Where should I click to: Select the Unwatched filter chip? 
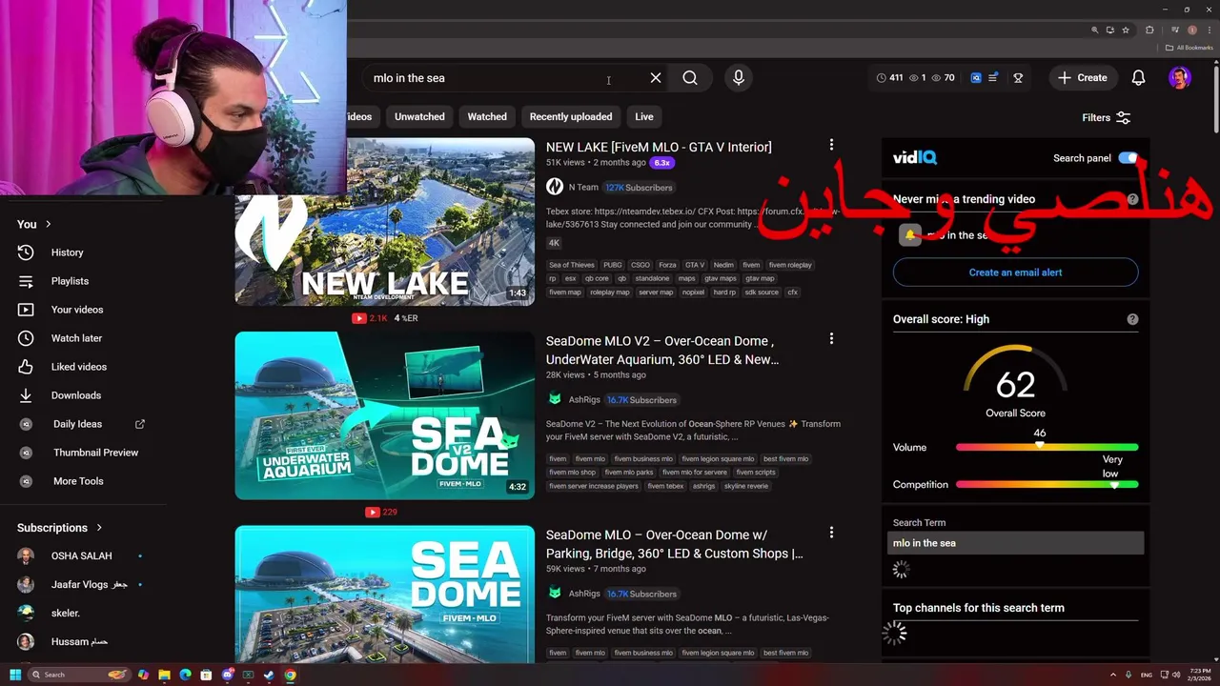click(x=419, y=116)
